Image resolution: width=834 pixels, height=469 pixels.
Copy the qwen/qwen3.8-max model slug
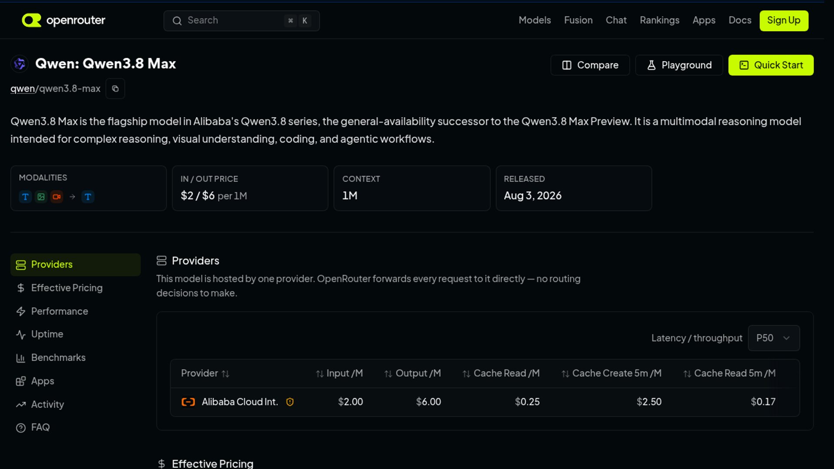(x=115, y=89)
